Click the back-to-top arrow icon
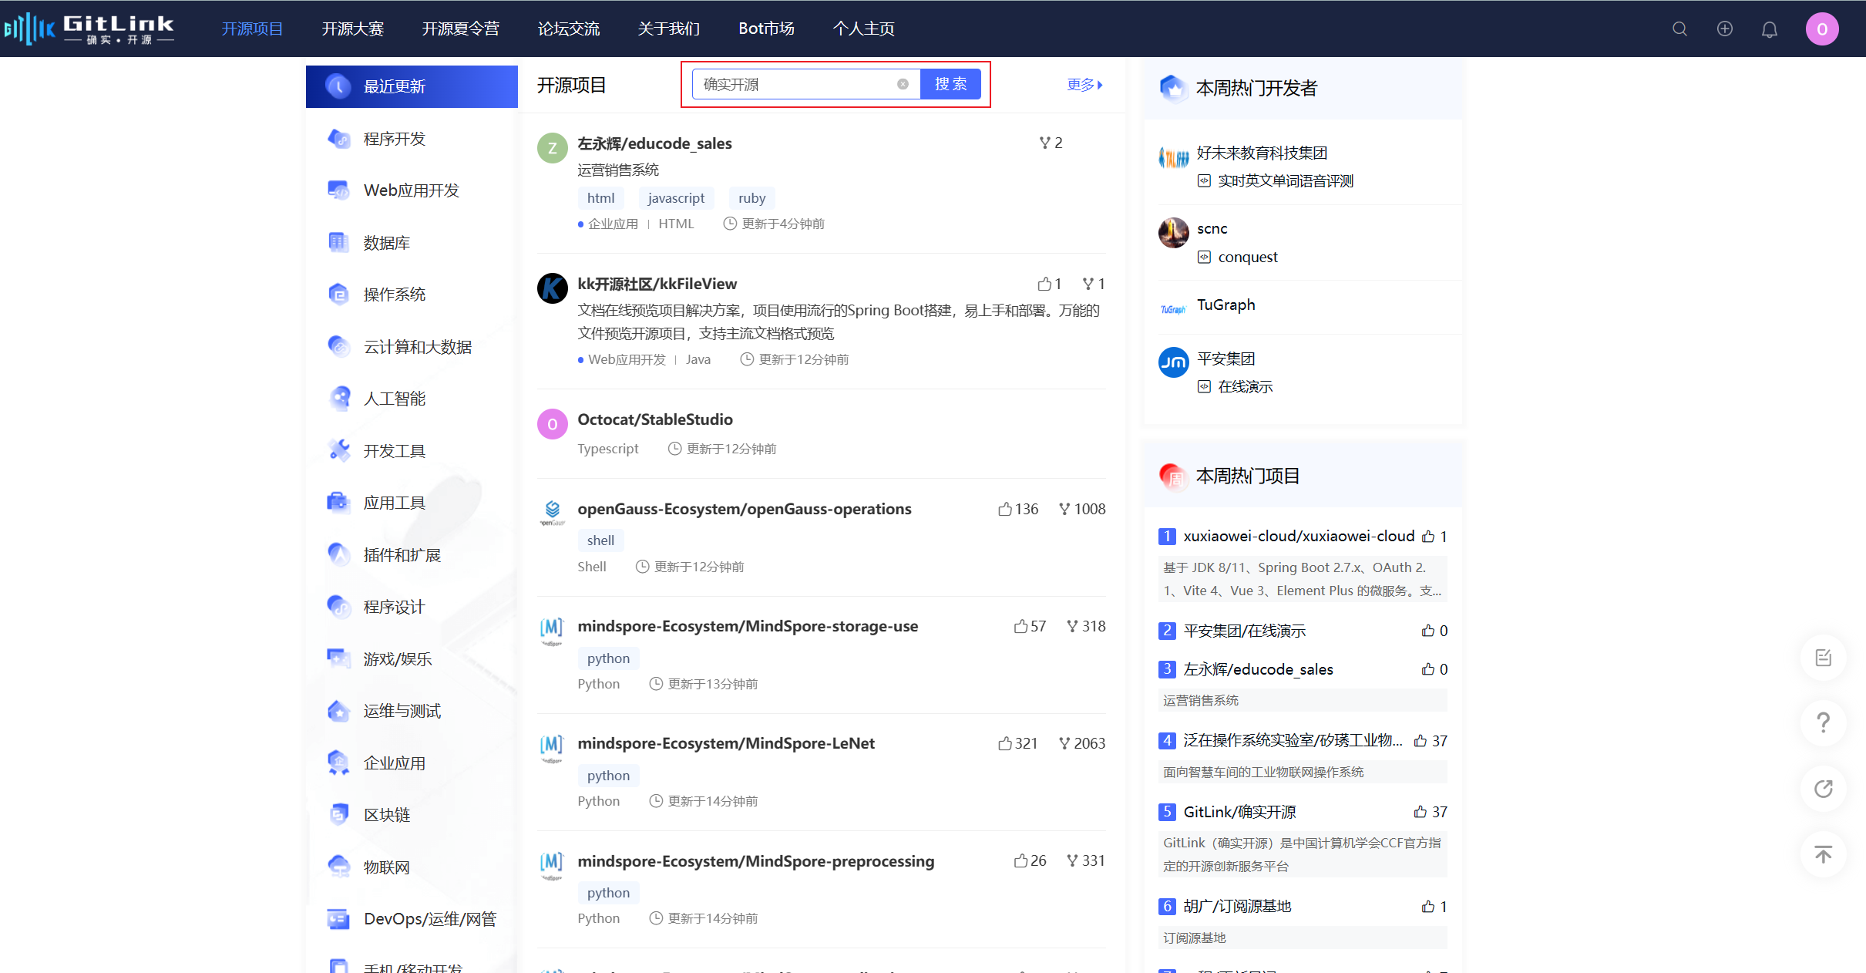The image size is (1866, 973). point(1823,854)
